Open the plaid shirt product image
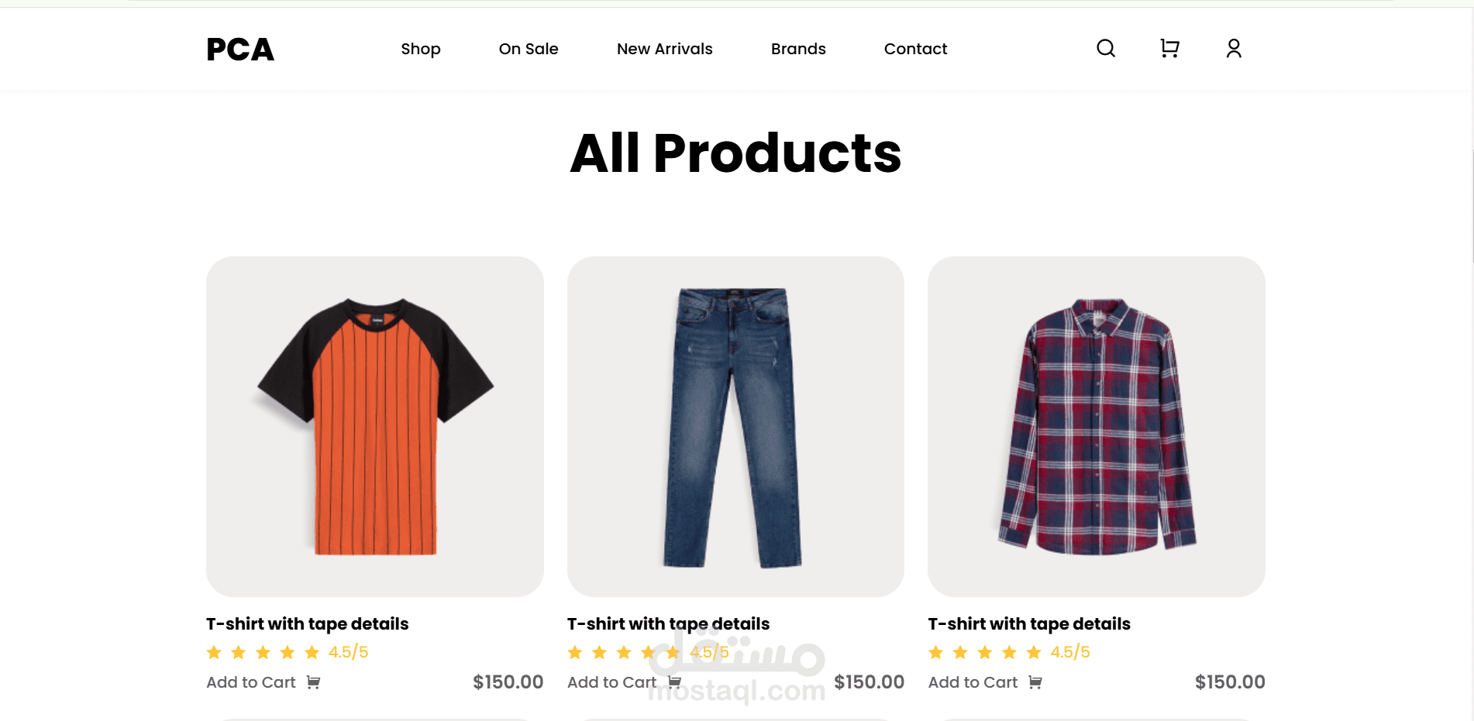 [x=1097, y=426]
